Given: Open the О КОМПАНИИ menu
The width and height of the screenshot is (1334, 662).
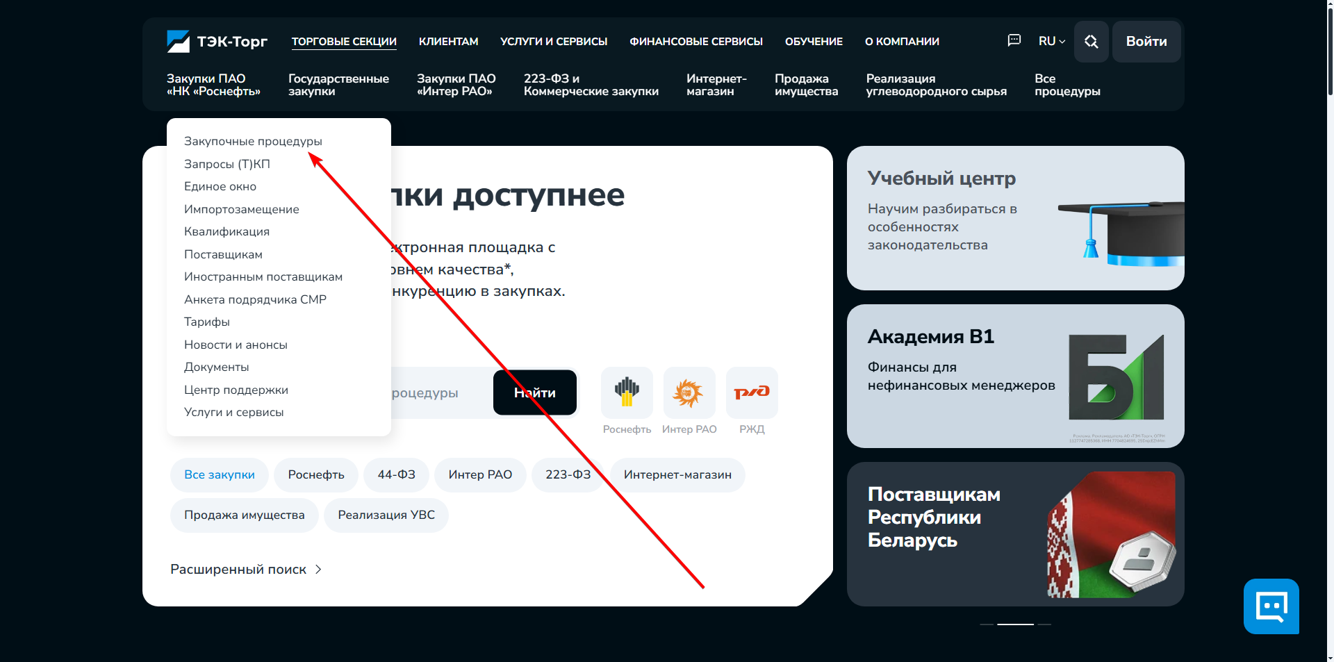Looking at the screenshot, I should 902,42.
